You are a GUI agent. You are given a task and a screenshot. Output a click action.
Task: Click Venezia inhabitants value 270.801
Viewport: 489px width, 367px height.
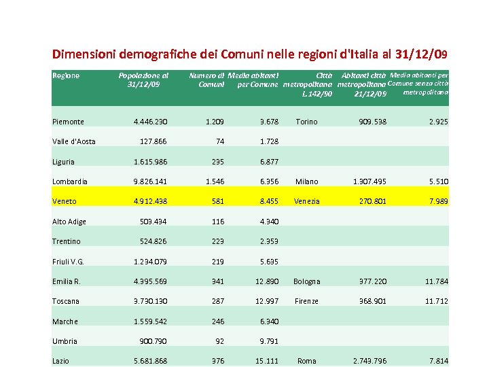[372, 201]
